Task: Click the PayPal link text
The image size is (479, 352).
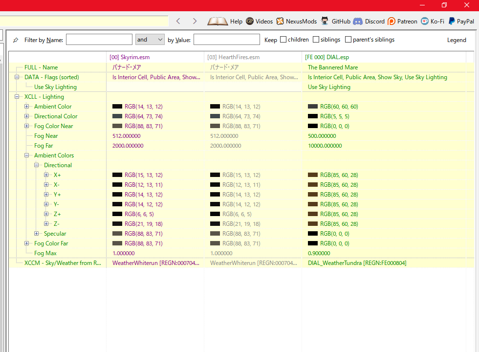Action: tap(465, 22)
